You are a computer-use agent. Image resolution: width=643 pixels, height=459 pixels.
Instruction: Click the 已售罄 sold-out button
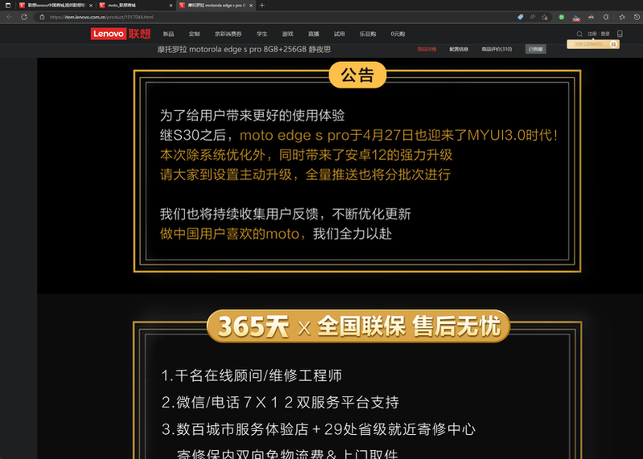(x=535, y=49)
